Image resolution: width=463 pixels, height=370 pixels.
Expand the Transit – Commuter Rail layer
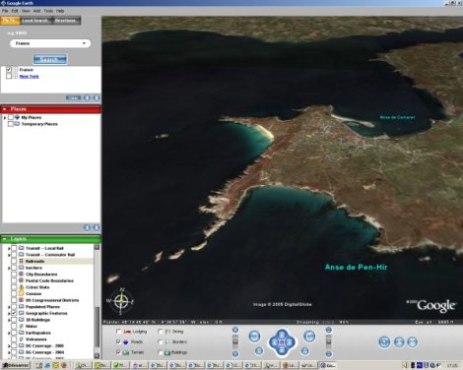[9, 255]
